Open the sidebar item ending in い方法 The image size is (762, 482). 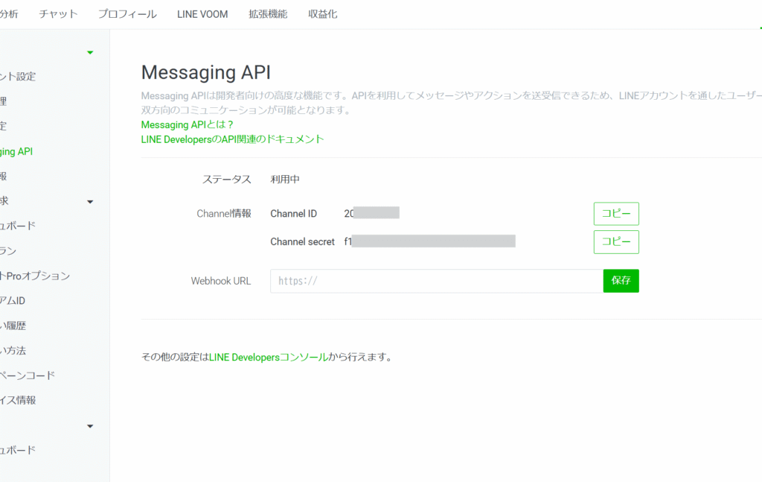[x=13, y=350]
